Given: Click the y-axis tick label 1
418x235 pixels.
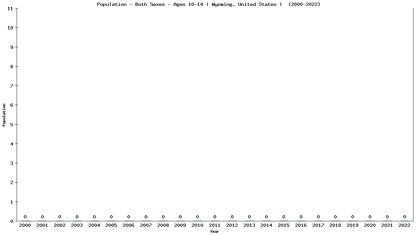Looking at the screenshot, I should tap(12, 202).
